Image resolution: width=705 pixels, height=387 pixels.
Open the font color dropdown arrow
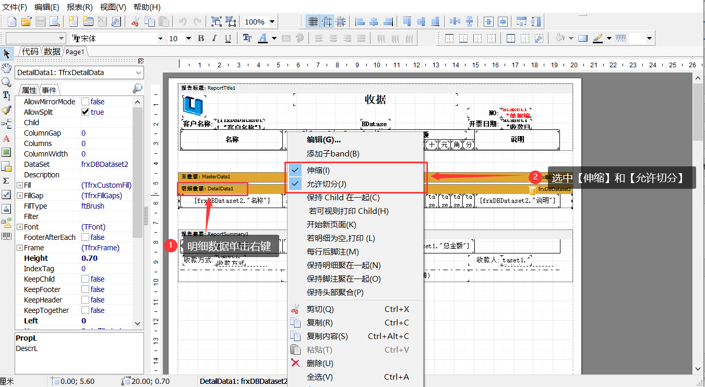click(x=274, y=38)
